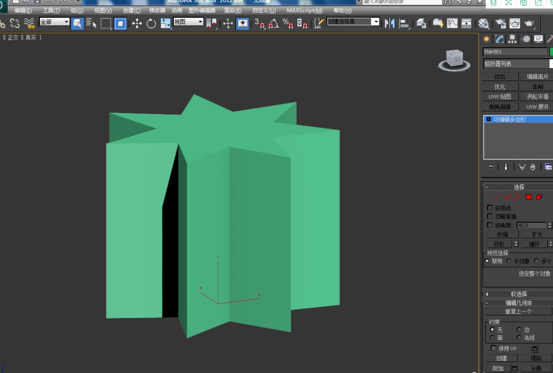
Task: Select Border sub-object level
Action: pyautogui.click(x=518, y=197)
